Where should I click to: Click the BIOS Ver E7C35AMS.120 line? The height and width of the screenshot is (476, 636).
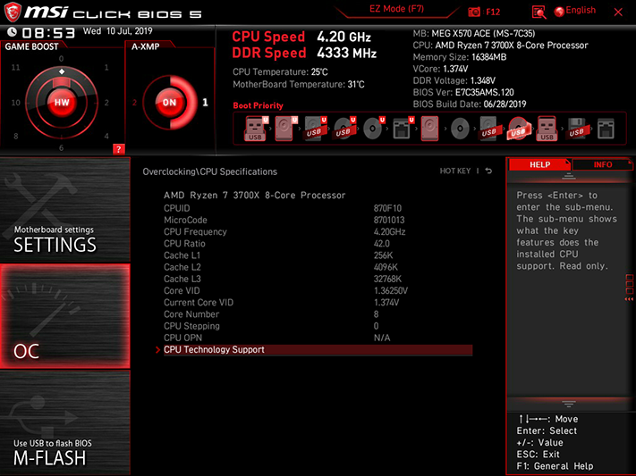click(463, 92)
